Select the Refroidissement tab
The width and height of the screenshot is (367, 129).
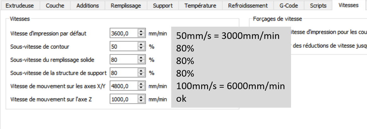[248, 6]
